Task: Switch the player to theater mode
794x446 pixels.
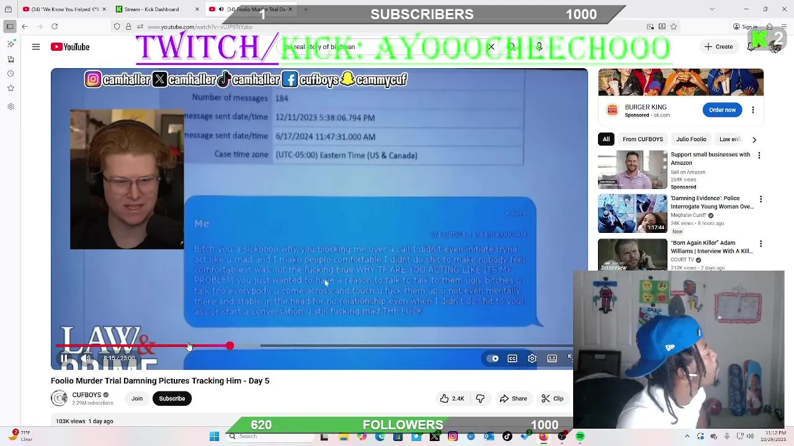Action: pos(552,358)
